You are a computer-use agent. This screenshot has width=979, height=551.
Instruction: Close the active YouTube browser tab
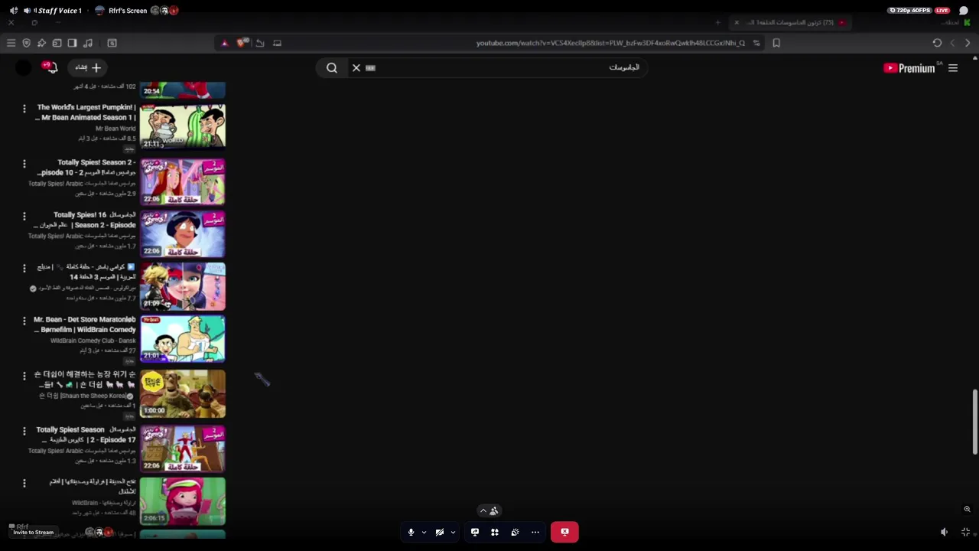click(737, 22)
